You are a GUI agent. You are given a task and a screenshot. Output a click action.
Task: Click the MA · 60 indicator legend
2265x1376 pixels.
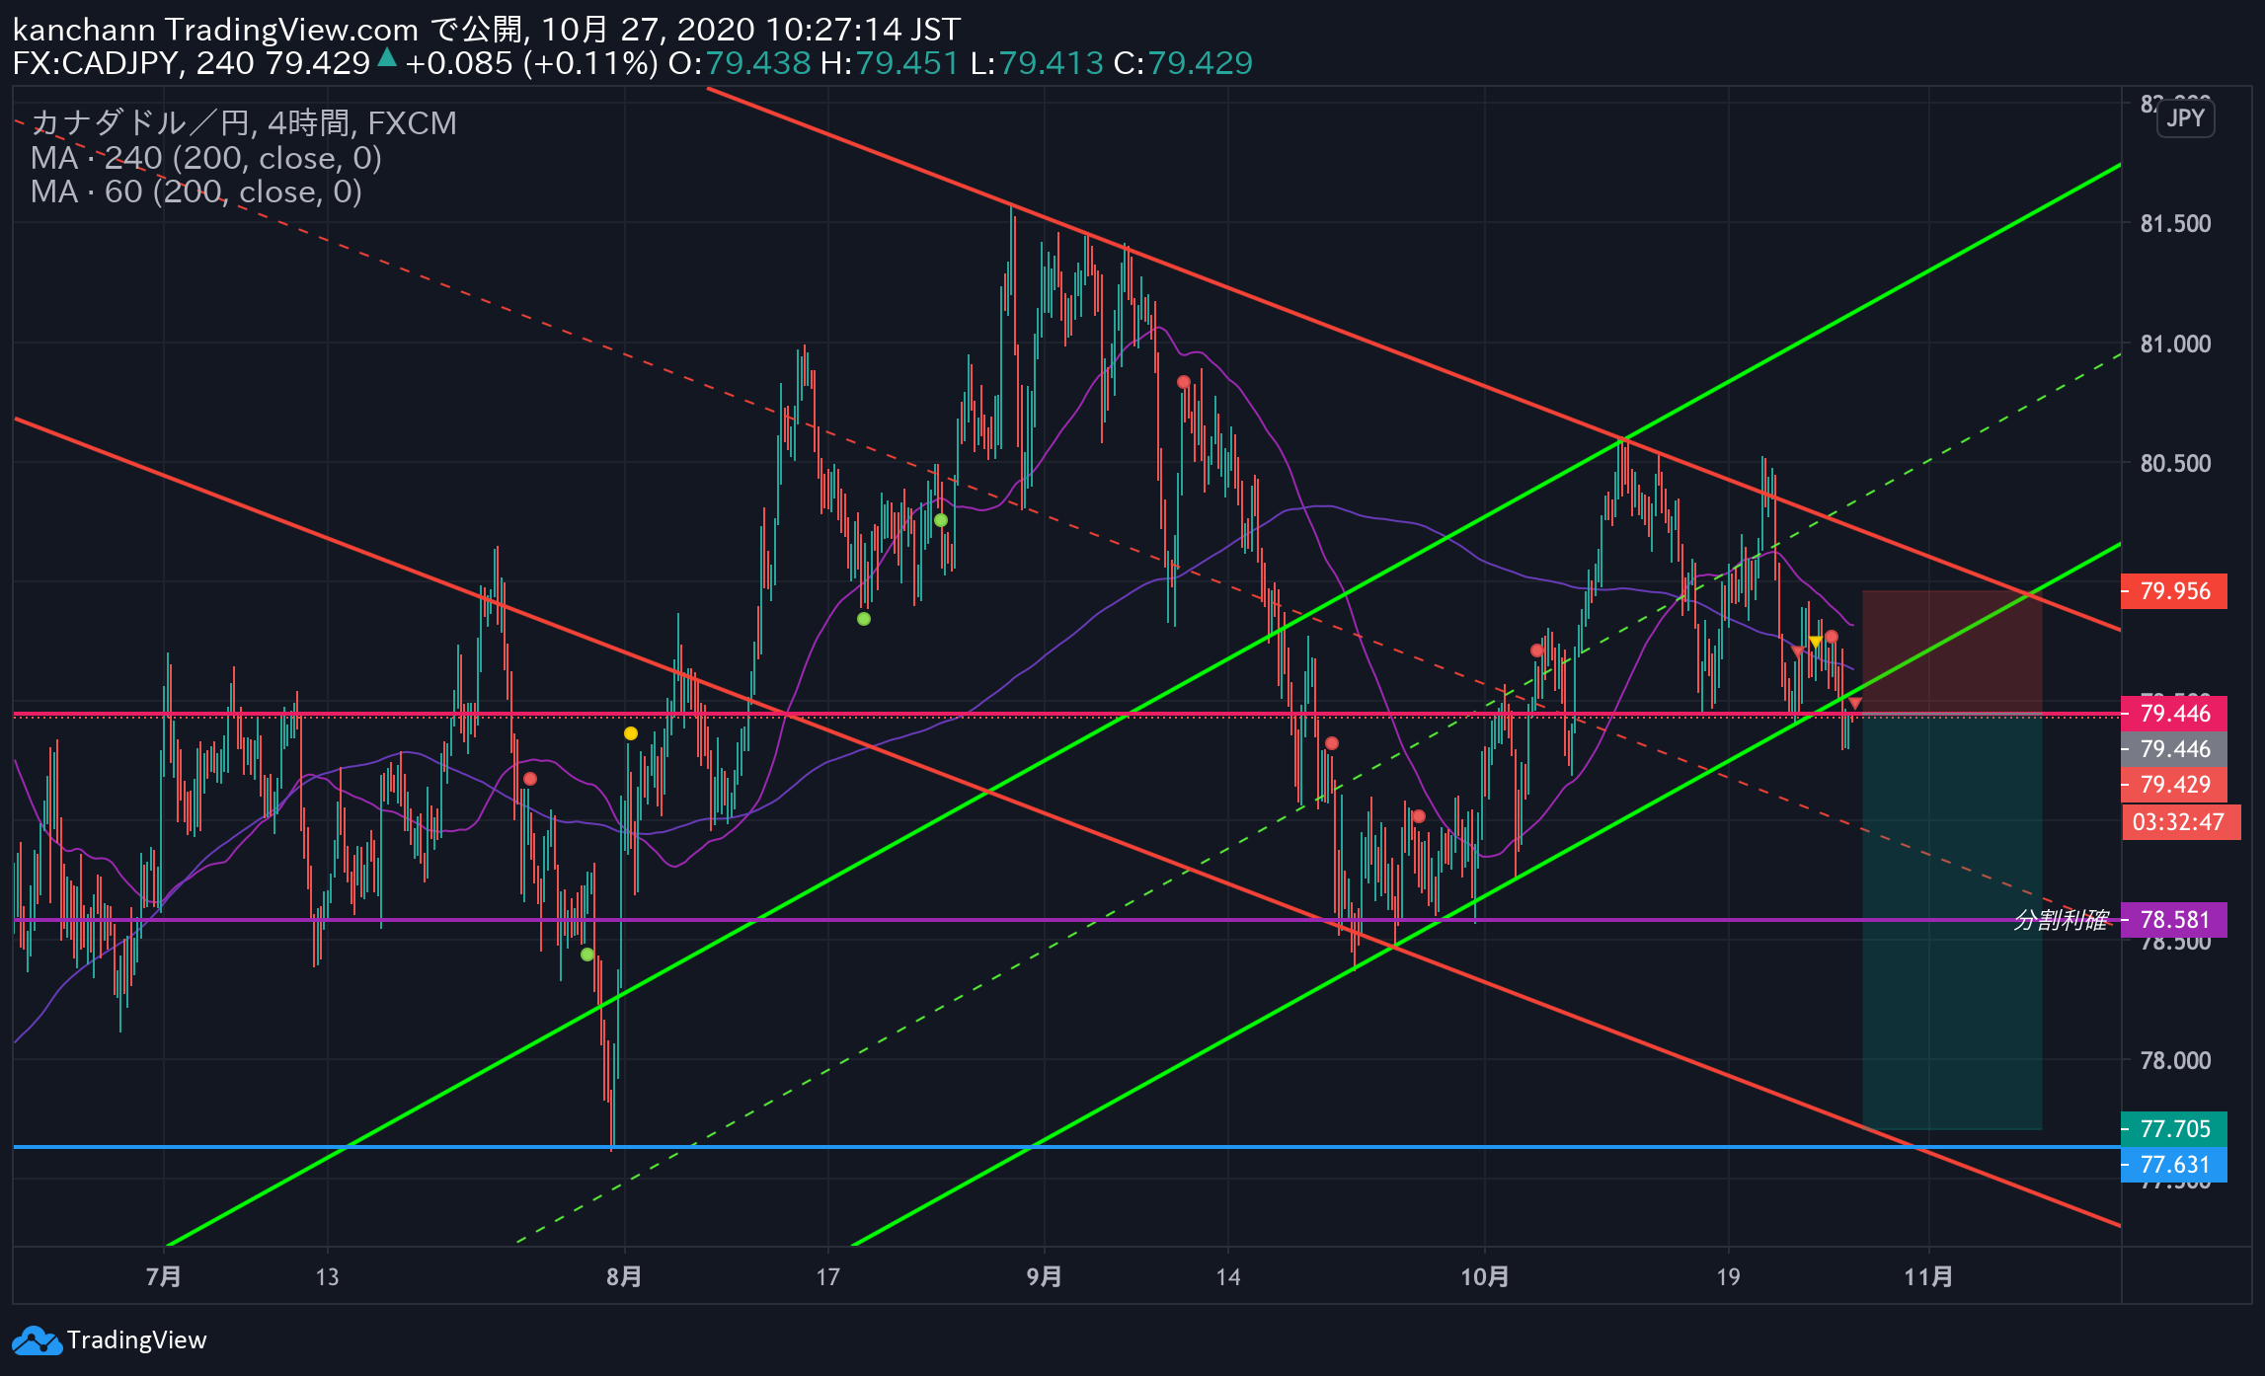196,191
